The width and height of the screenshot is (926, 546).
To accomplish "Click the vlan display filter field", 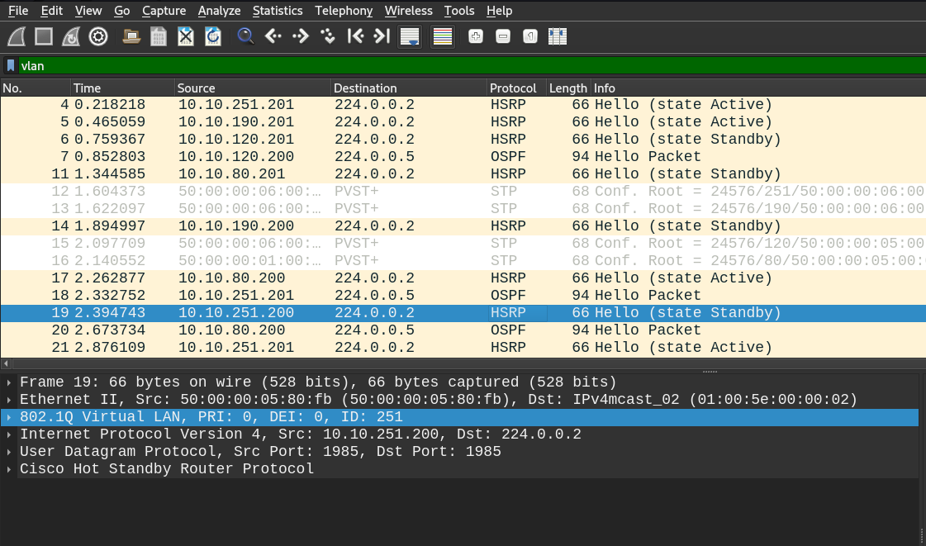I will pyautogui.click(x=472, y=65).
